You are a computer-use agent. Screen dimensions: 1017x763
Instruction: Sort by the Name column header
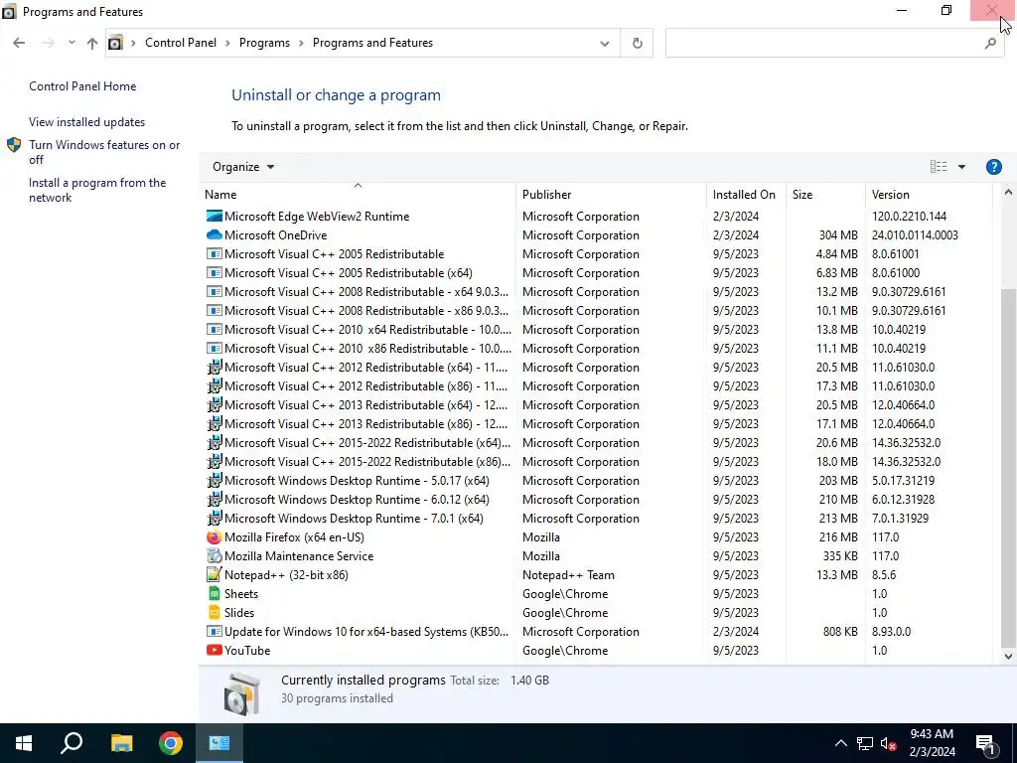pyautogui.click(x=358, y=194)
